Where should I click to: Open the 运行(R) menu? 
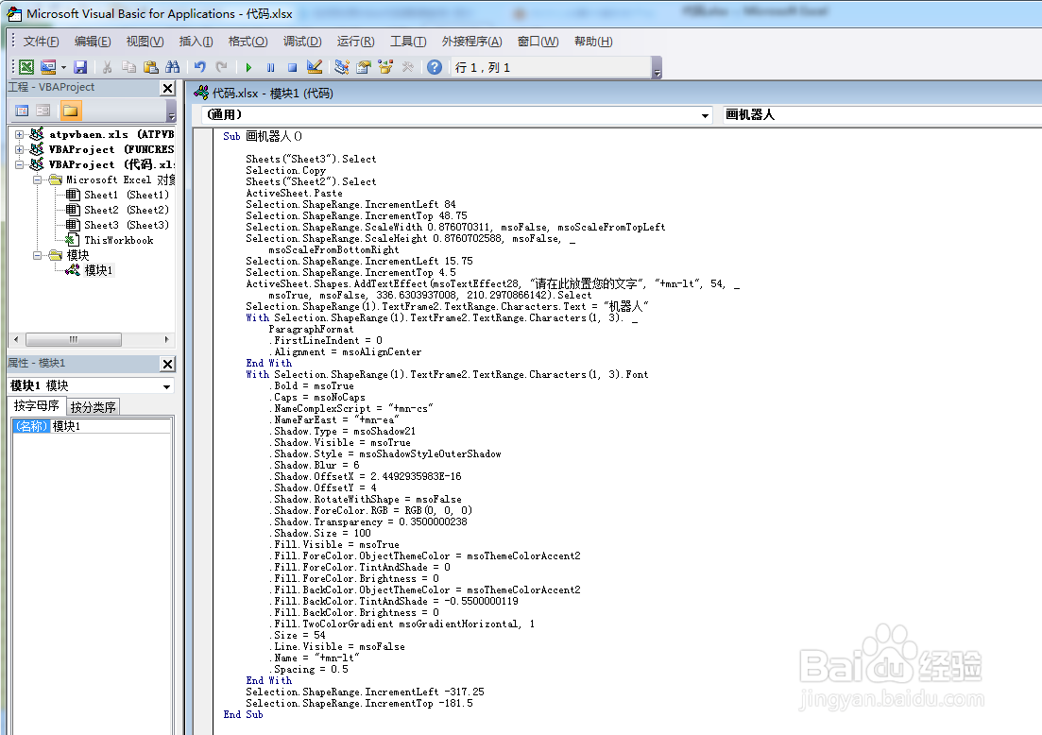(355, 42)
